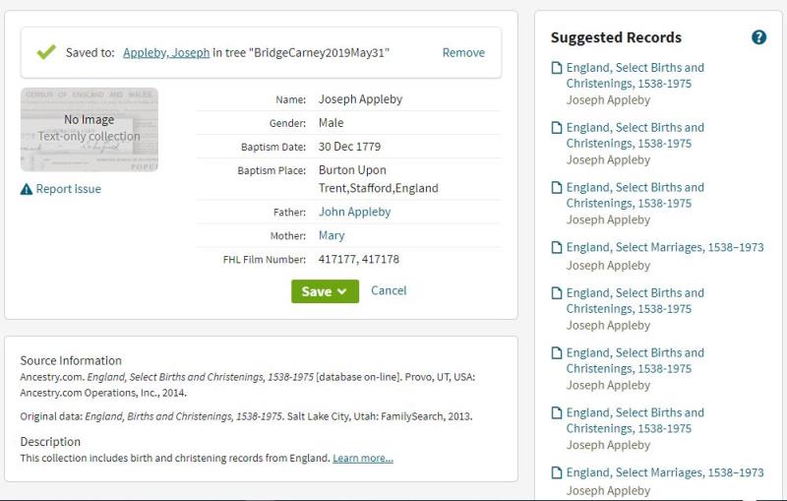Viewport: 787px width, 501px height.
Task: Click the document icon of the seventh suggested record
Action: pos(556,412)
